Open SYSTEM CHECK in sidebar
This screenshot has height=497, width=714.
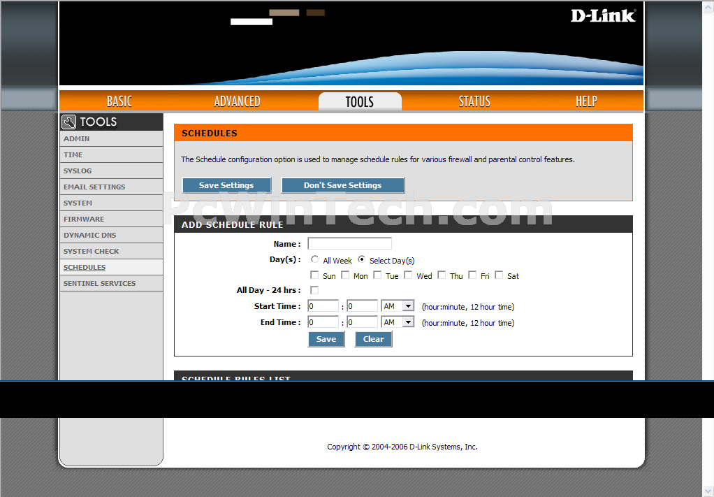pyautogui.click(x=111, y=252)
